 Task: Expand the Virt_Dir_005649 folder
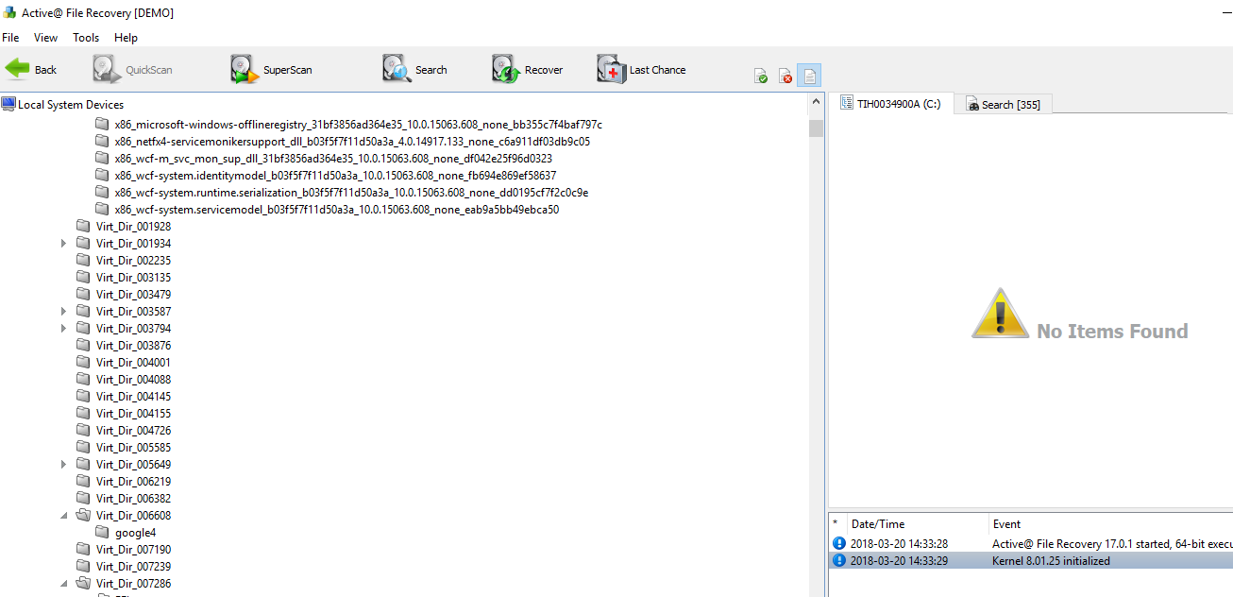[63, 465]
